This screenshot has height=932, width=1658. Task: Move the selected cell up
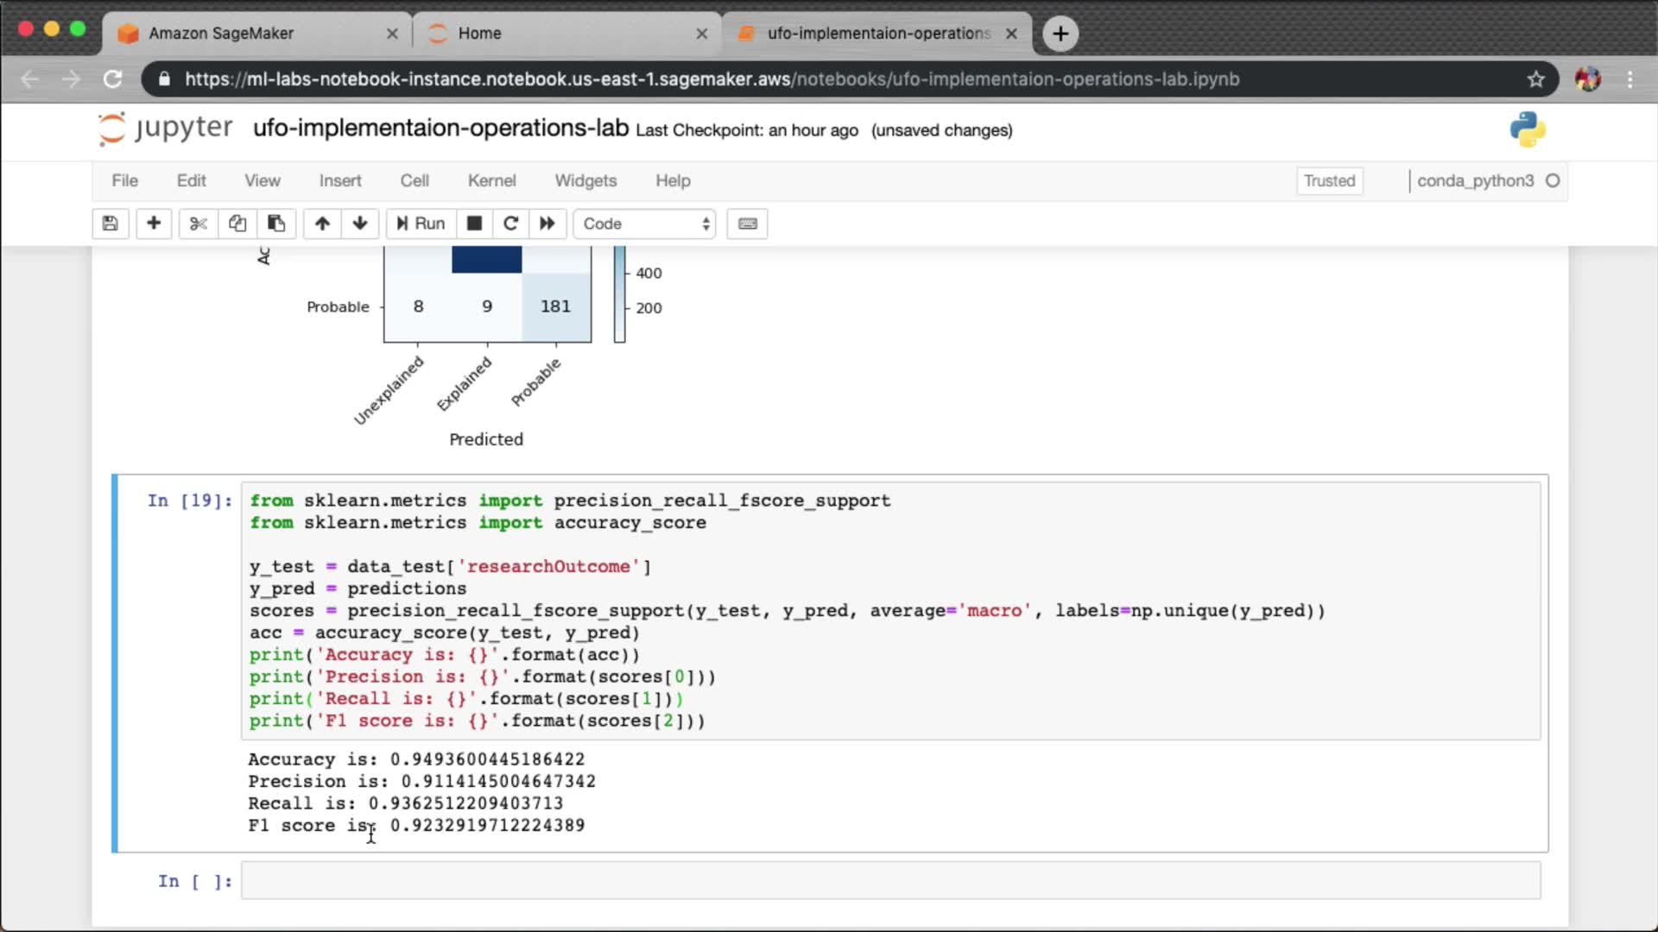click(322, 224)
